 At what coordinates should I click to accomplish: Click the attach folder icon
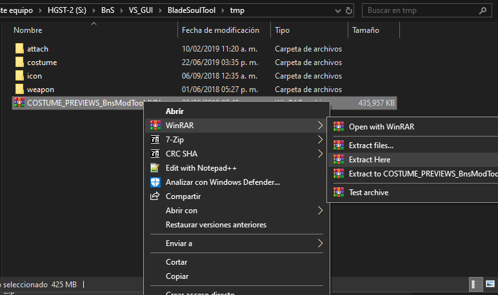pos(19,48)
